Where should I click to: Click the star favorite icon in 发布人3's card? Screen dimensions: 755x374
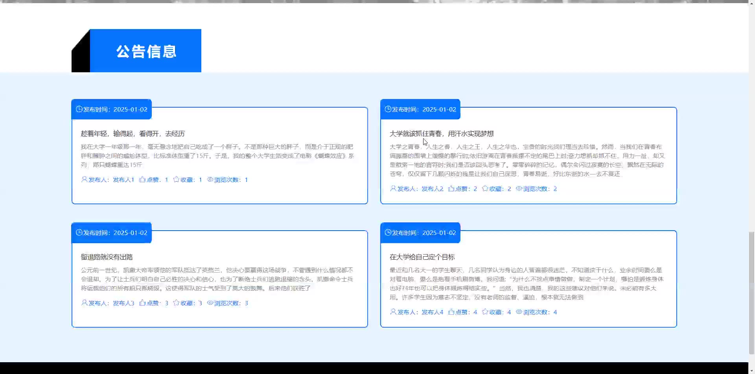click(x=176, y=303)
